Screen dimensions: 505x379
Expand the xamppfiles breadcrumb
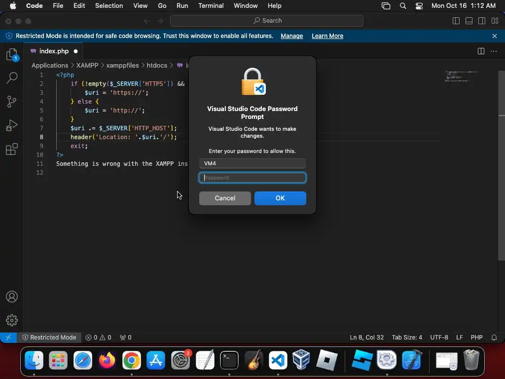(122, 66)
